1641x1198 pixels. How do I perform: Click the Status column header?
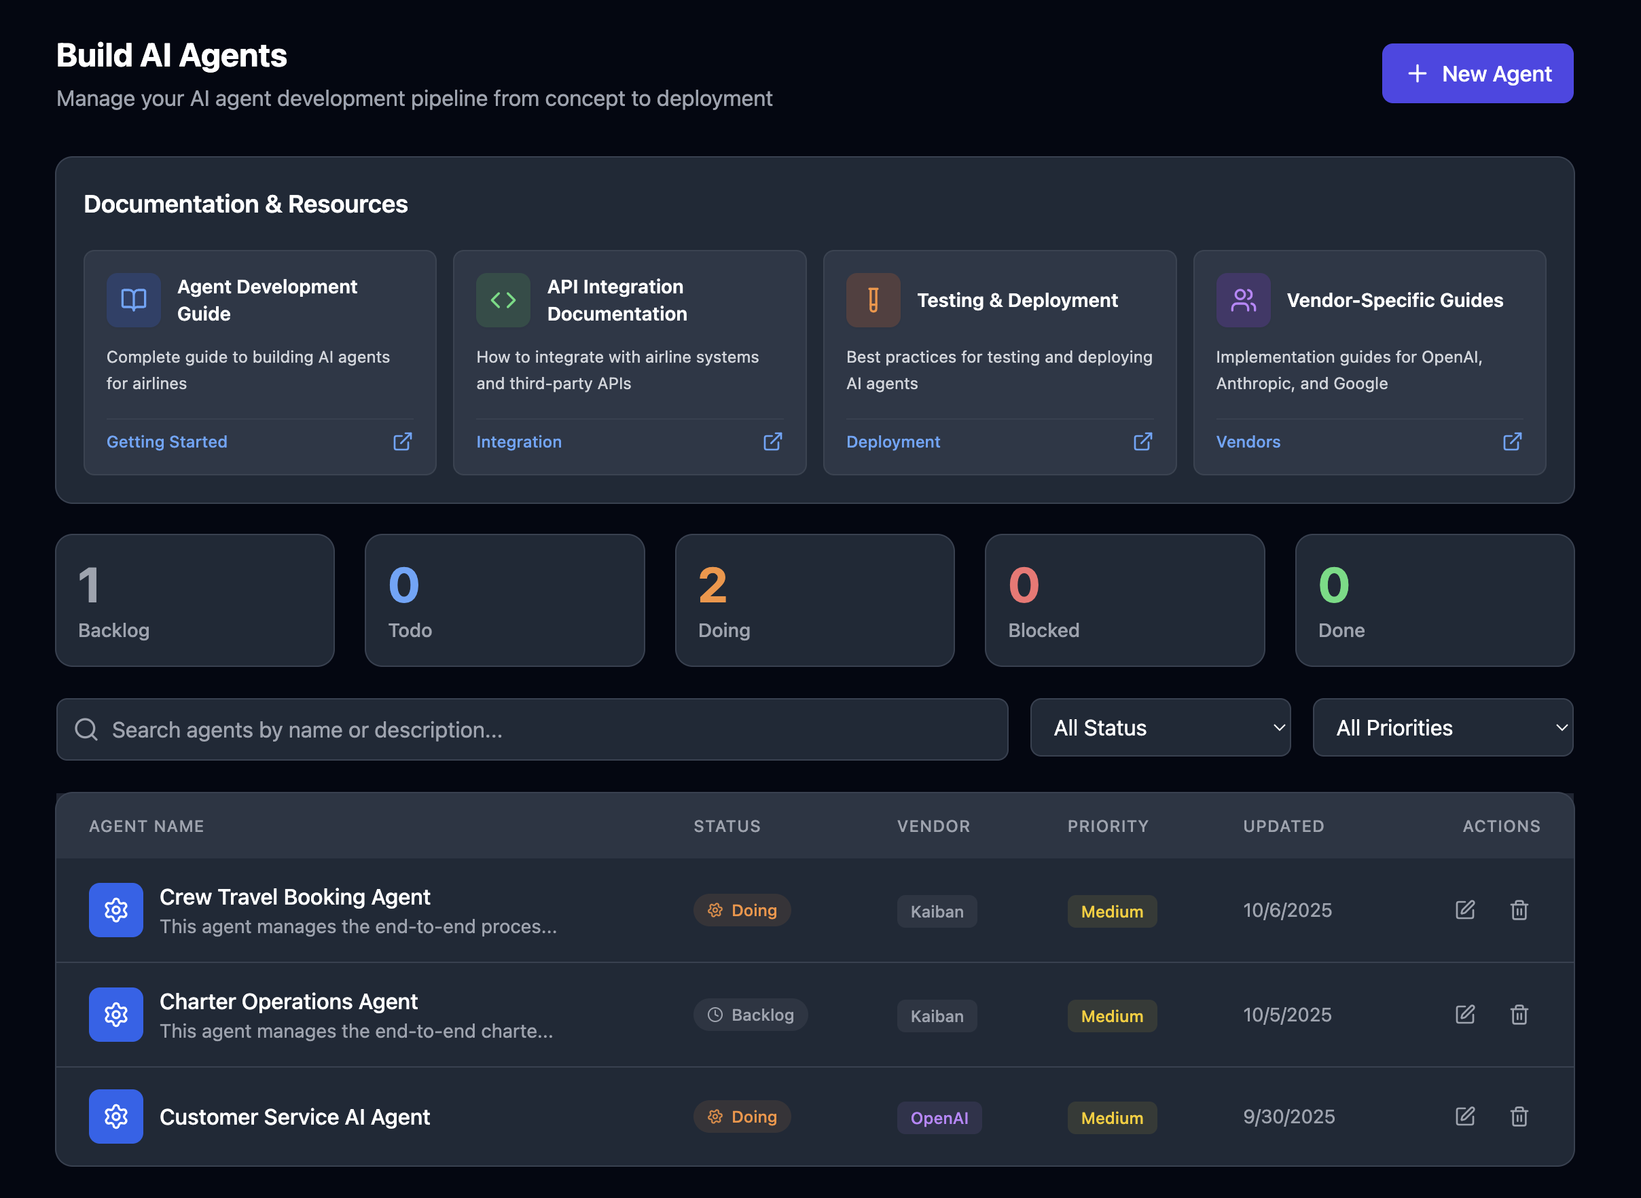[x=727, y=826]
